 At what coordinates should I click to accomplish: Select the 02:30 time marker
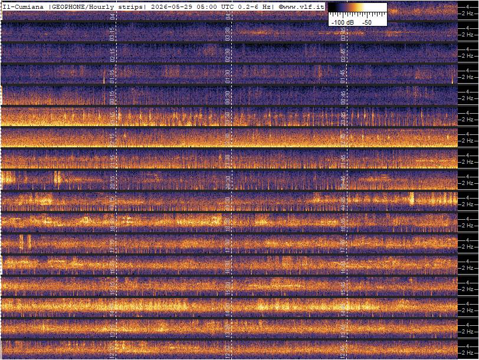[x=228, y=55]
